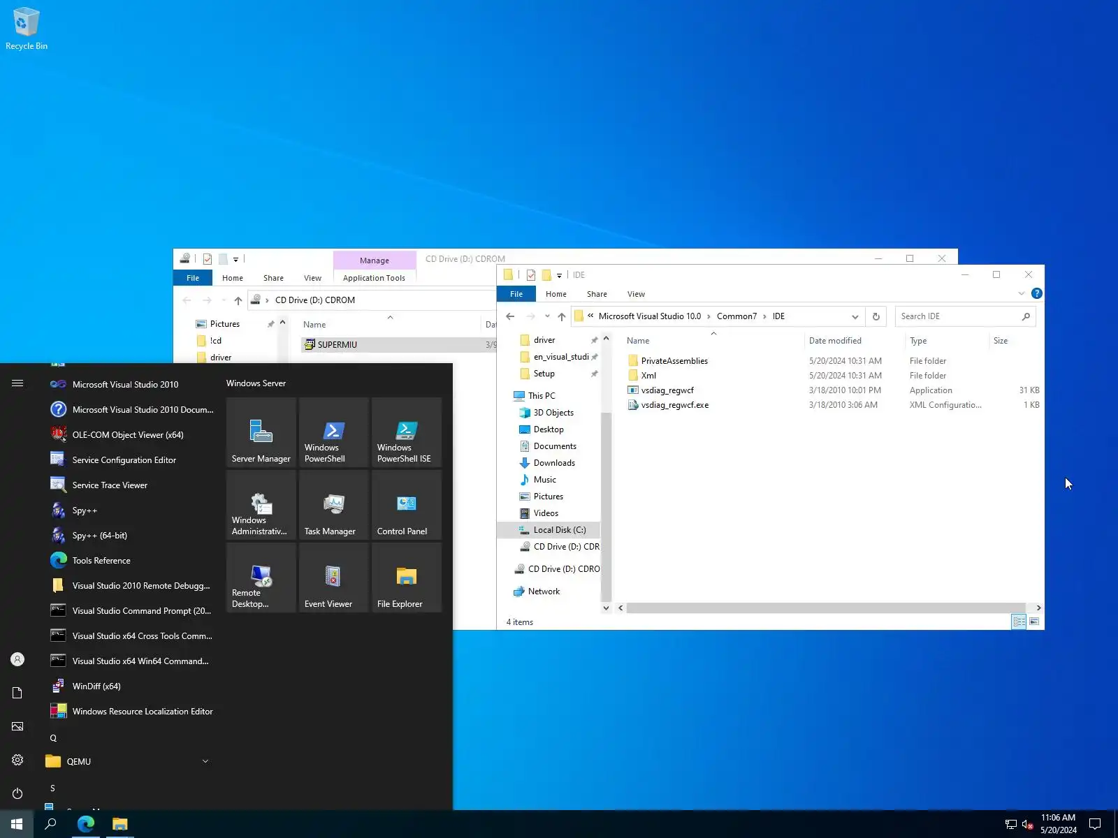Open Home tab in CDROM window
Image resolution: width=1118 pixels, height=838 pixels.
click(x=233, y=278)
